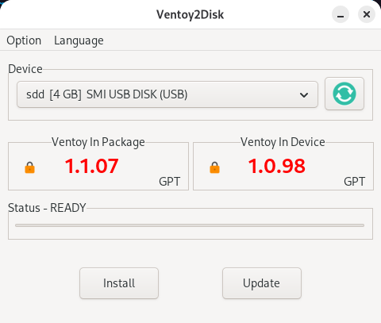Click the Ventoy2Disk title bar text
Screen dimensions: 381x323
[x=190, y=14]
